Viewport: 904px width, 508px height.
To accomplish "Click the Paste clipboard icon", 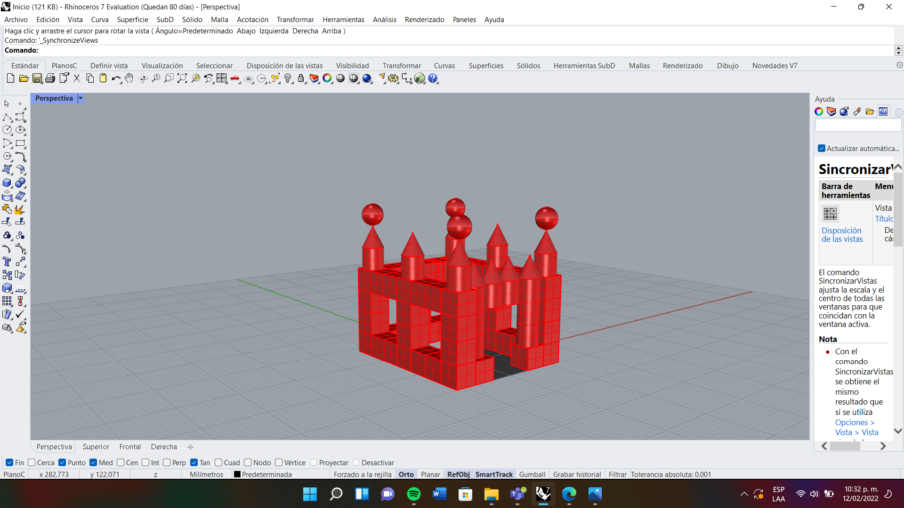I will point(103,79).
